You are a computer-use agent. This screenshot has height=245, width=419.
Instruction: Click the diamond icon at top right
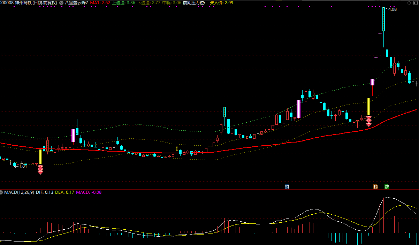(x=409, y=3)
